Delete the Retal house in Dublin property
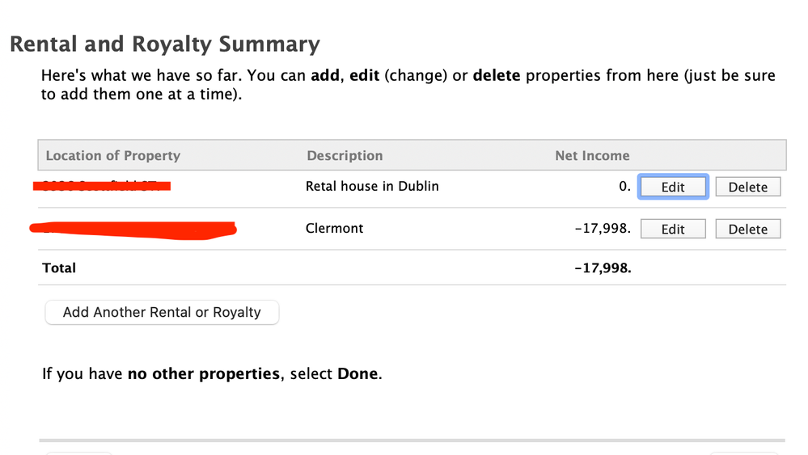 (x=747, y=187)
